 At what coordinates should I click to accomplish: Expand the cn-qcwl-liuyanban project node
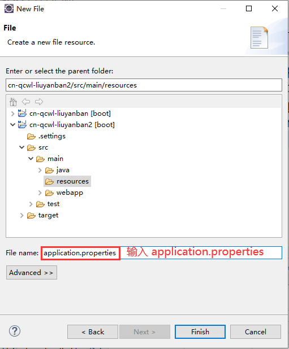(12, 114)
